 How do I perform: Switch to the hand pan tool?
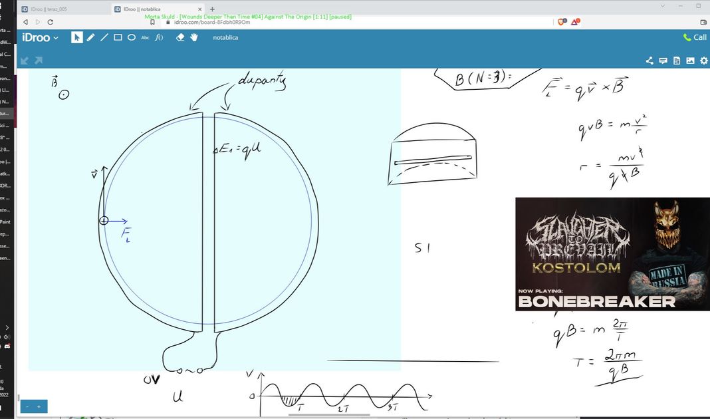click(194, 37)
